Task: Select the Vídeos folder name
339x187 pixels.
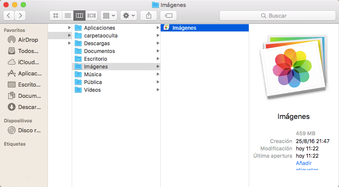Action: (x=92, y=90)
